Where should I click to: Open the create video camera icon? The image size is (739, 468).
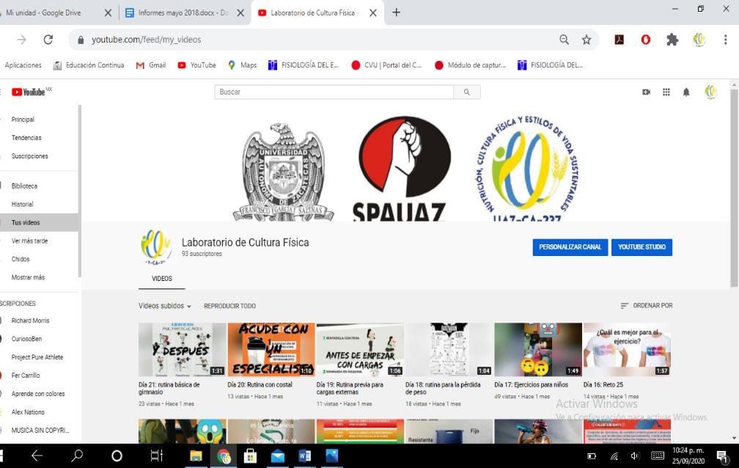pos(646,92)
